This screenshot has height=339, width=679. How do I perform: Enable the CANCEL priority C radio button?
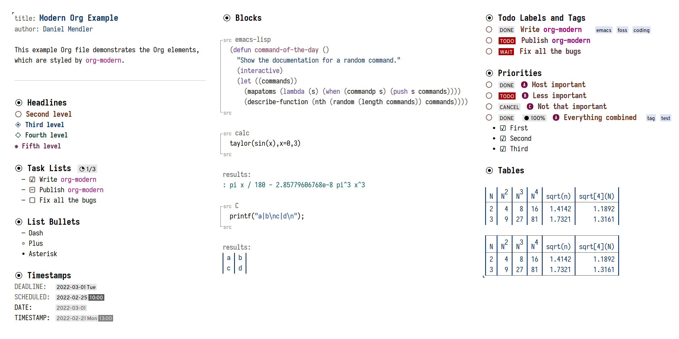488,107
